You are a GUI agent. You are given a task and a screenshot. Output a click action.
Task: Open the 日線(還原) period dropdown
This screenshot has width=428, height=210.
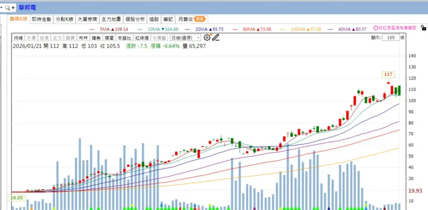click(185, 37)
